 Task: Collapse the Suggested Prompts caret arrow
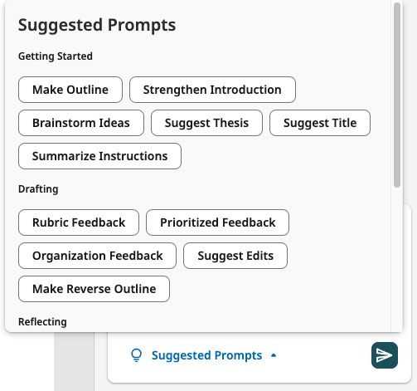[x=274, y=355]
